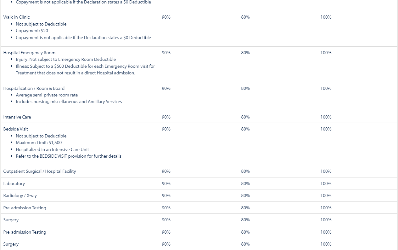398x250 pixels.
Task: Click the 90% value for Walk-in Clinic
Action: tap(166, 17)
